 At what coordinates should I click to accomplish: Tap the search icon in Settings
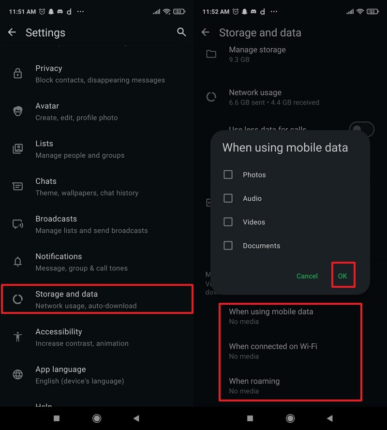point(181,32)
